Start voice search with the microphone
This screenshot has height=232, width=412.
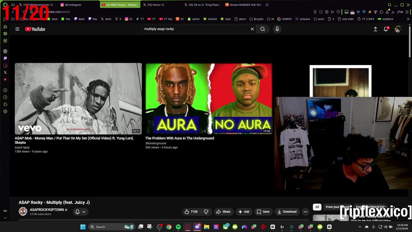pos(277,29)
